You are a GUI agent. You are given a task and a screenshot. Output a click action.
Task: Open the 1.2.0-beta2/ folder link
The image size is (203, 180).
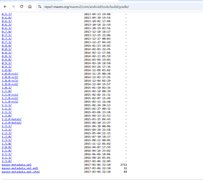(x=12, y=123)
